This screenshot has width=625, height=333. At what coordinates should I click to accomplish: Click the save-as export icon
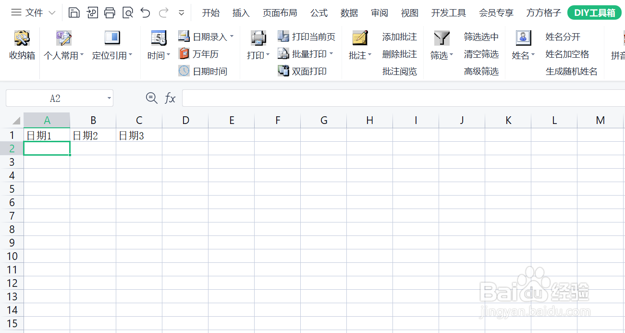92,12
